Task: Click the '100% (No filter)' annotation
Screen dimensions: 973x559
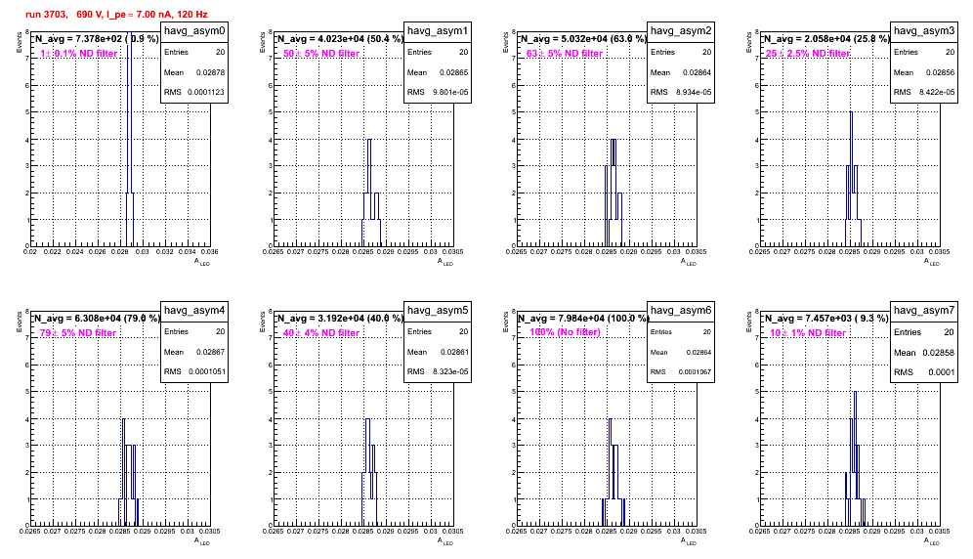Action: pyautogui.click(x=566, y=332)
